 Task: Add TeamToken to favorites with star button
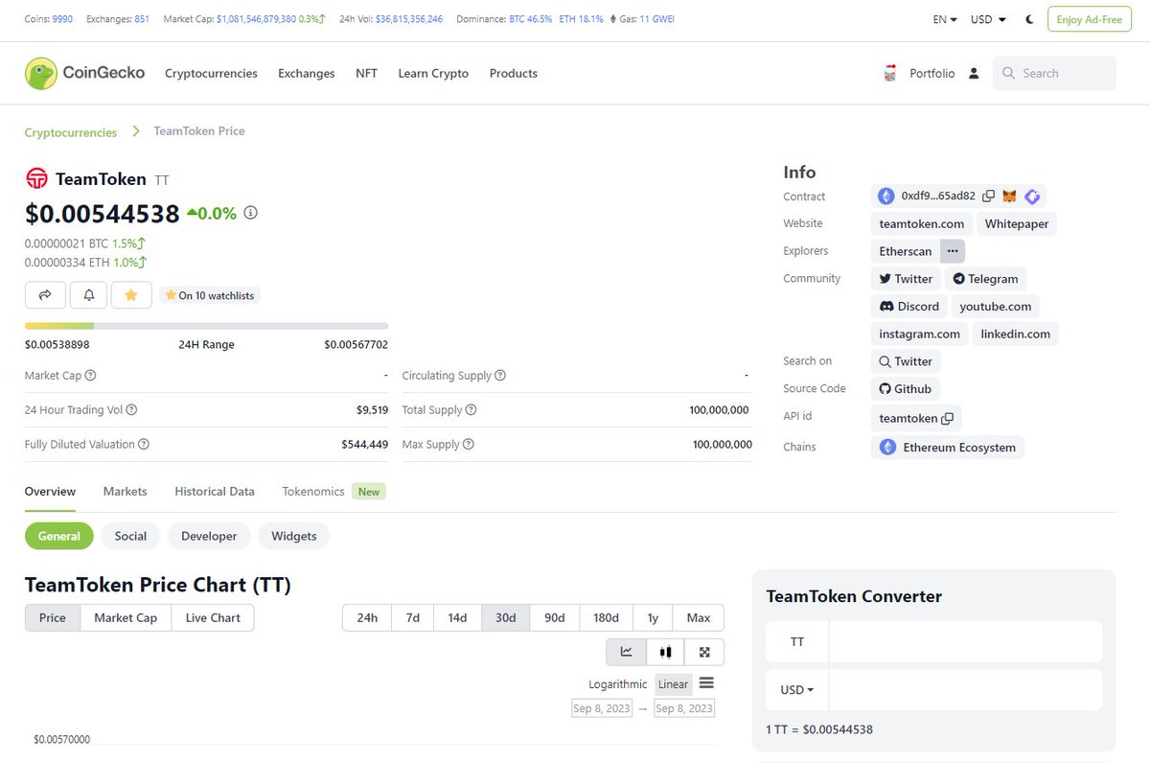131,295
